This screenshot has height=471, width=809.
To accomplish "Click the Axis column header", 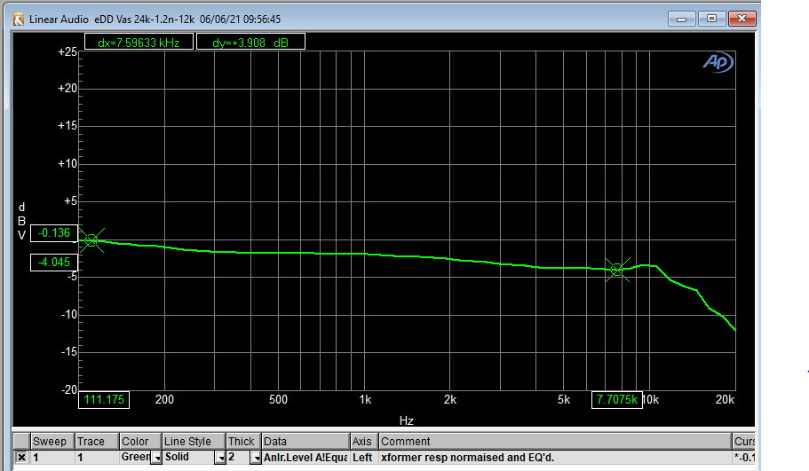I will click(364, 442).
